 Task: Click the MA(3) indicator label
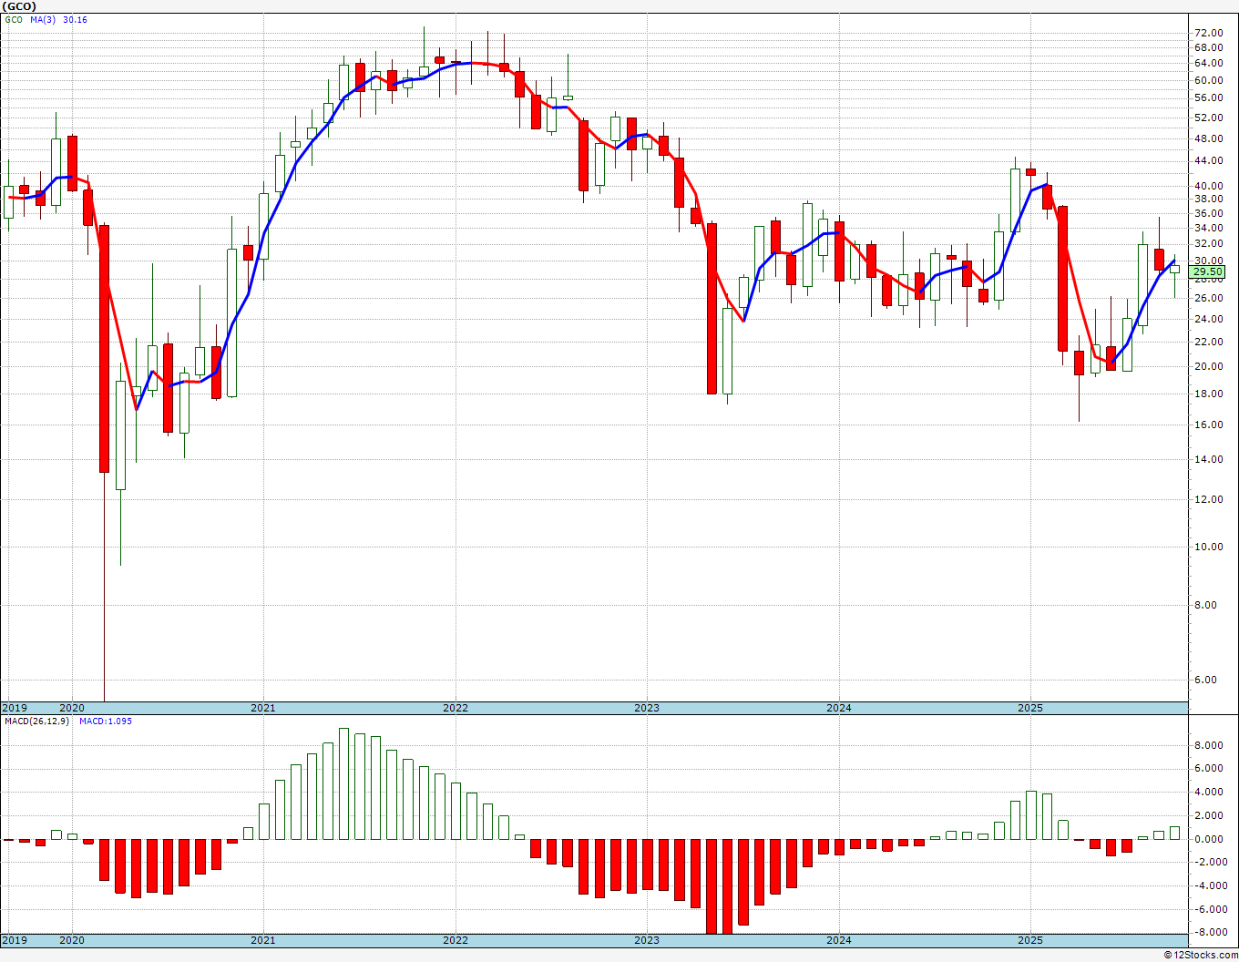[x=43, y=19]
